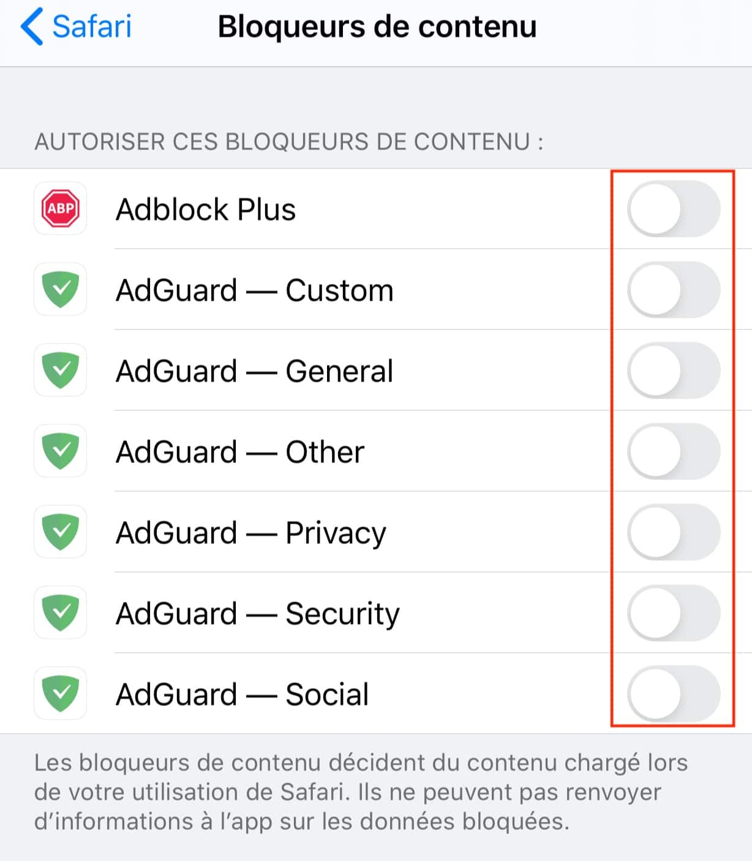Select the Adblock Plus label

[x=206, y=209]
